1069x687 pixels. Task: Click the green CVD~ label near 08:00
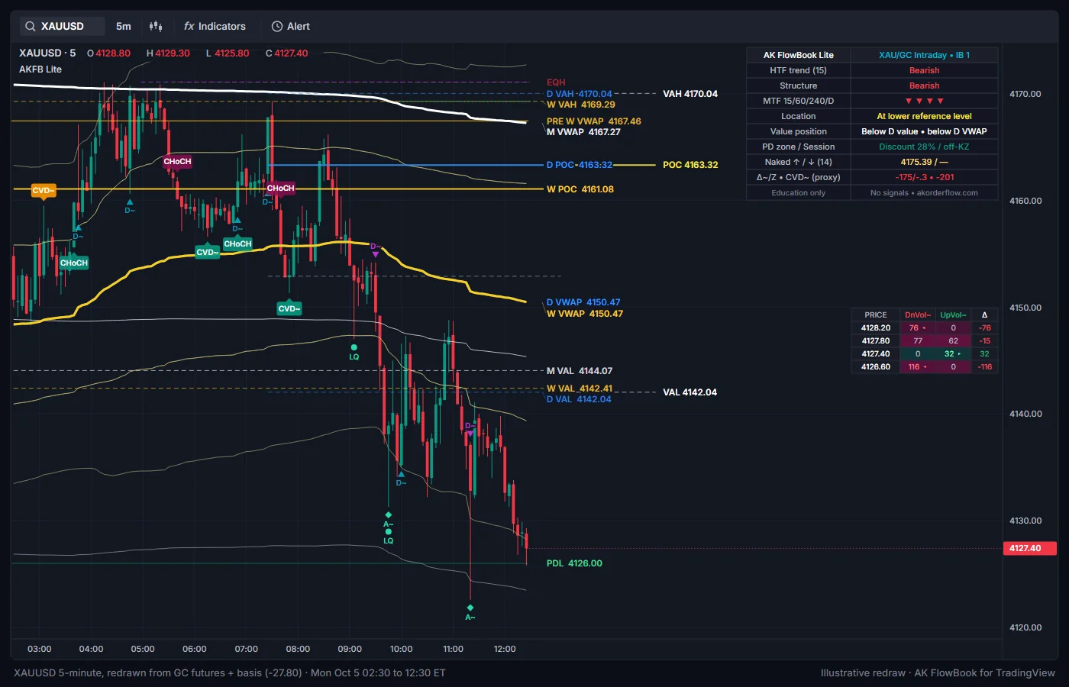[x=289, y=308]
